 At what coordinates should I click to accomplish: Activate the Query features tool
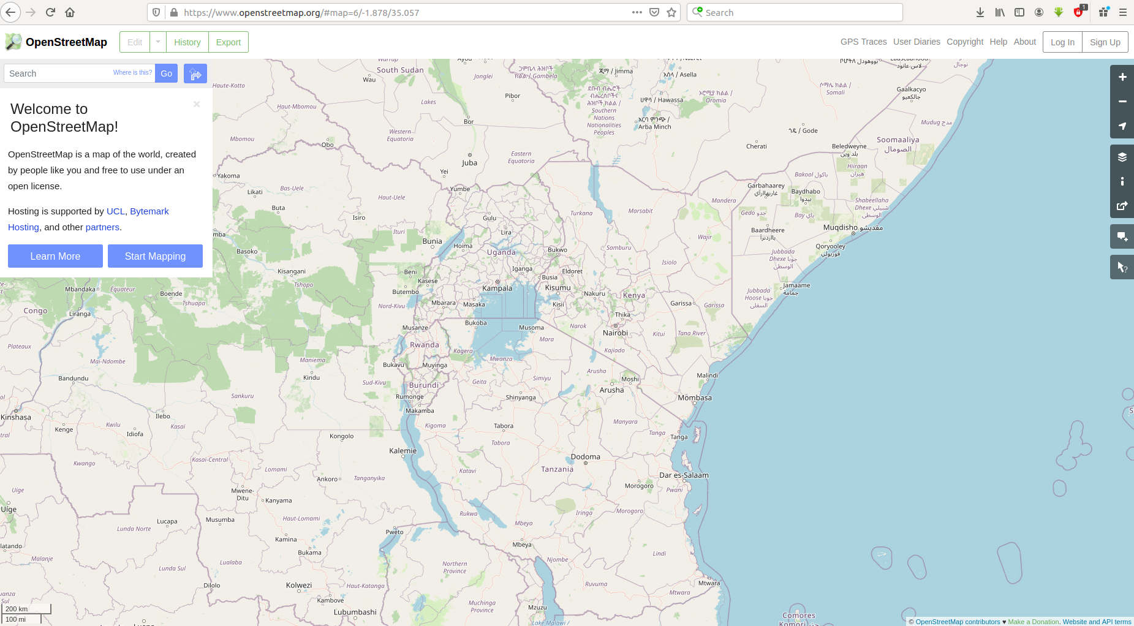[x=1122, y=267]
